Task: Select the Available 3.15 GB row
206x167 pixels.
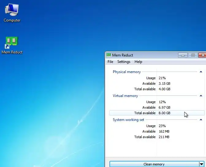Action: pyautogui.click(x=157, y=83)
